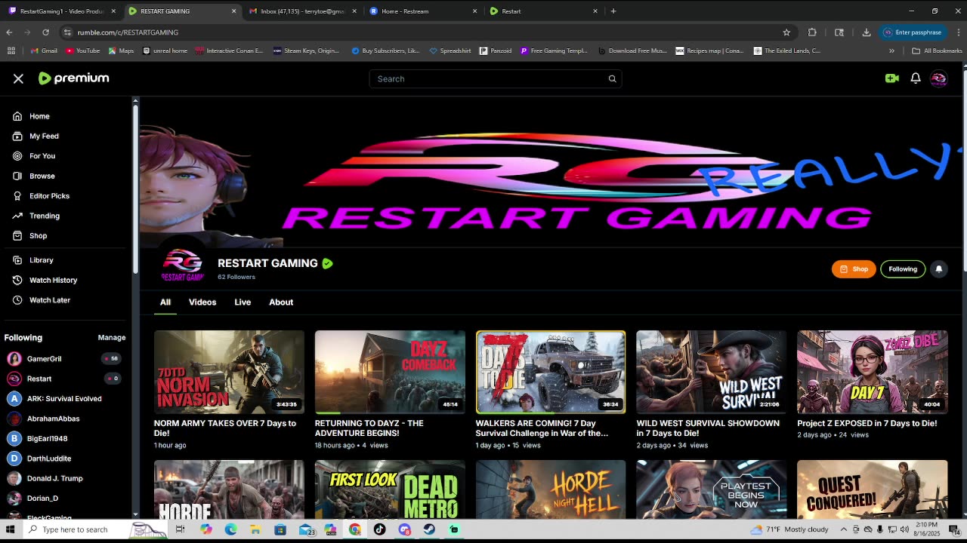Open ARK: Survival Evolved in Following list
The width and height of the screenshot is (967, 543).
click(63, 399)
